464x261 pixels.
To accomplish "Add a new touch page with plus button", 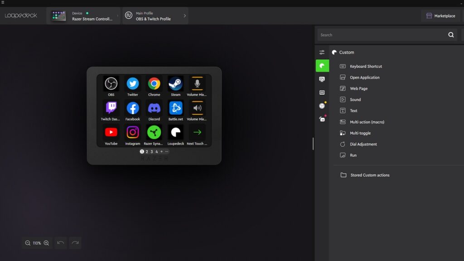I will coord(161,152).
